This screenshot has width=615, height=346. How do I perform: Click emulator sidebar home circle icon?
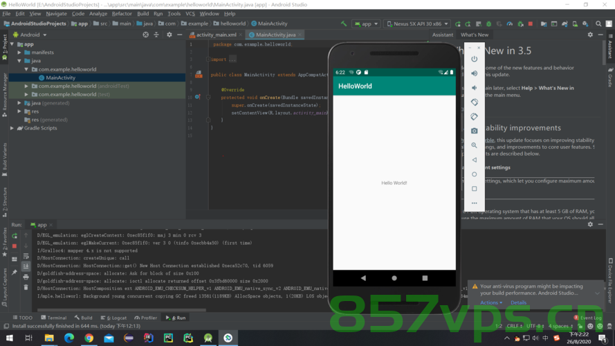click(x=474, y=174)
